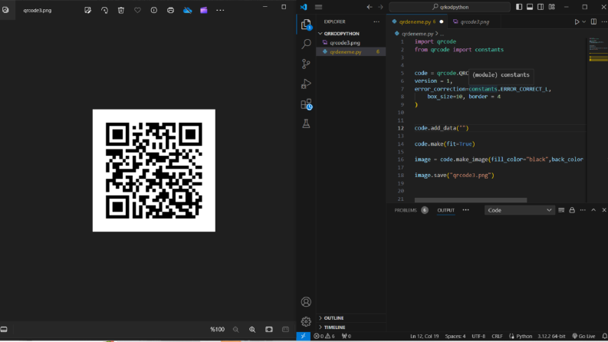Go back in VS Code navigation
Viewport: 608px width, 342px height.
(x=370, y=7)
